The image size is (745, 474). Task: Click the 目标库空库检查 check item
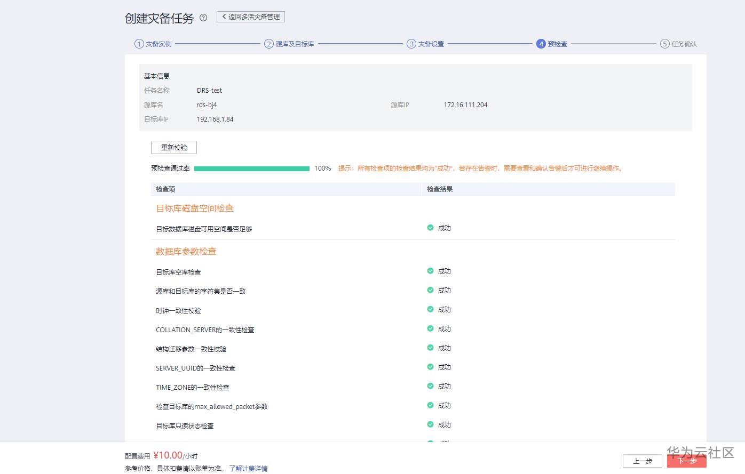click(178, 272)
